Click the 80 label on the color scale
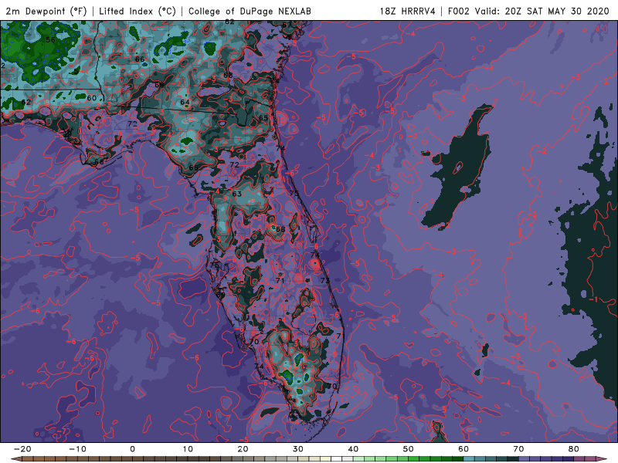 tap(574, 449)
